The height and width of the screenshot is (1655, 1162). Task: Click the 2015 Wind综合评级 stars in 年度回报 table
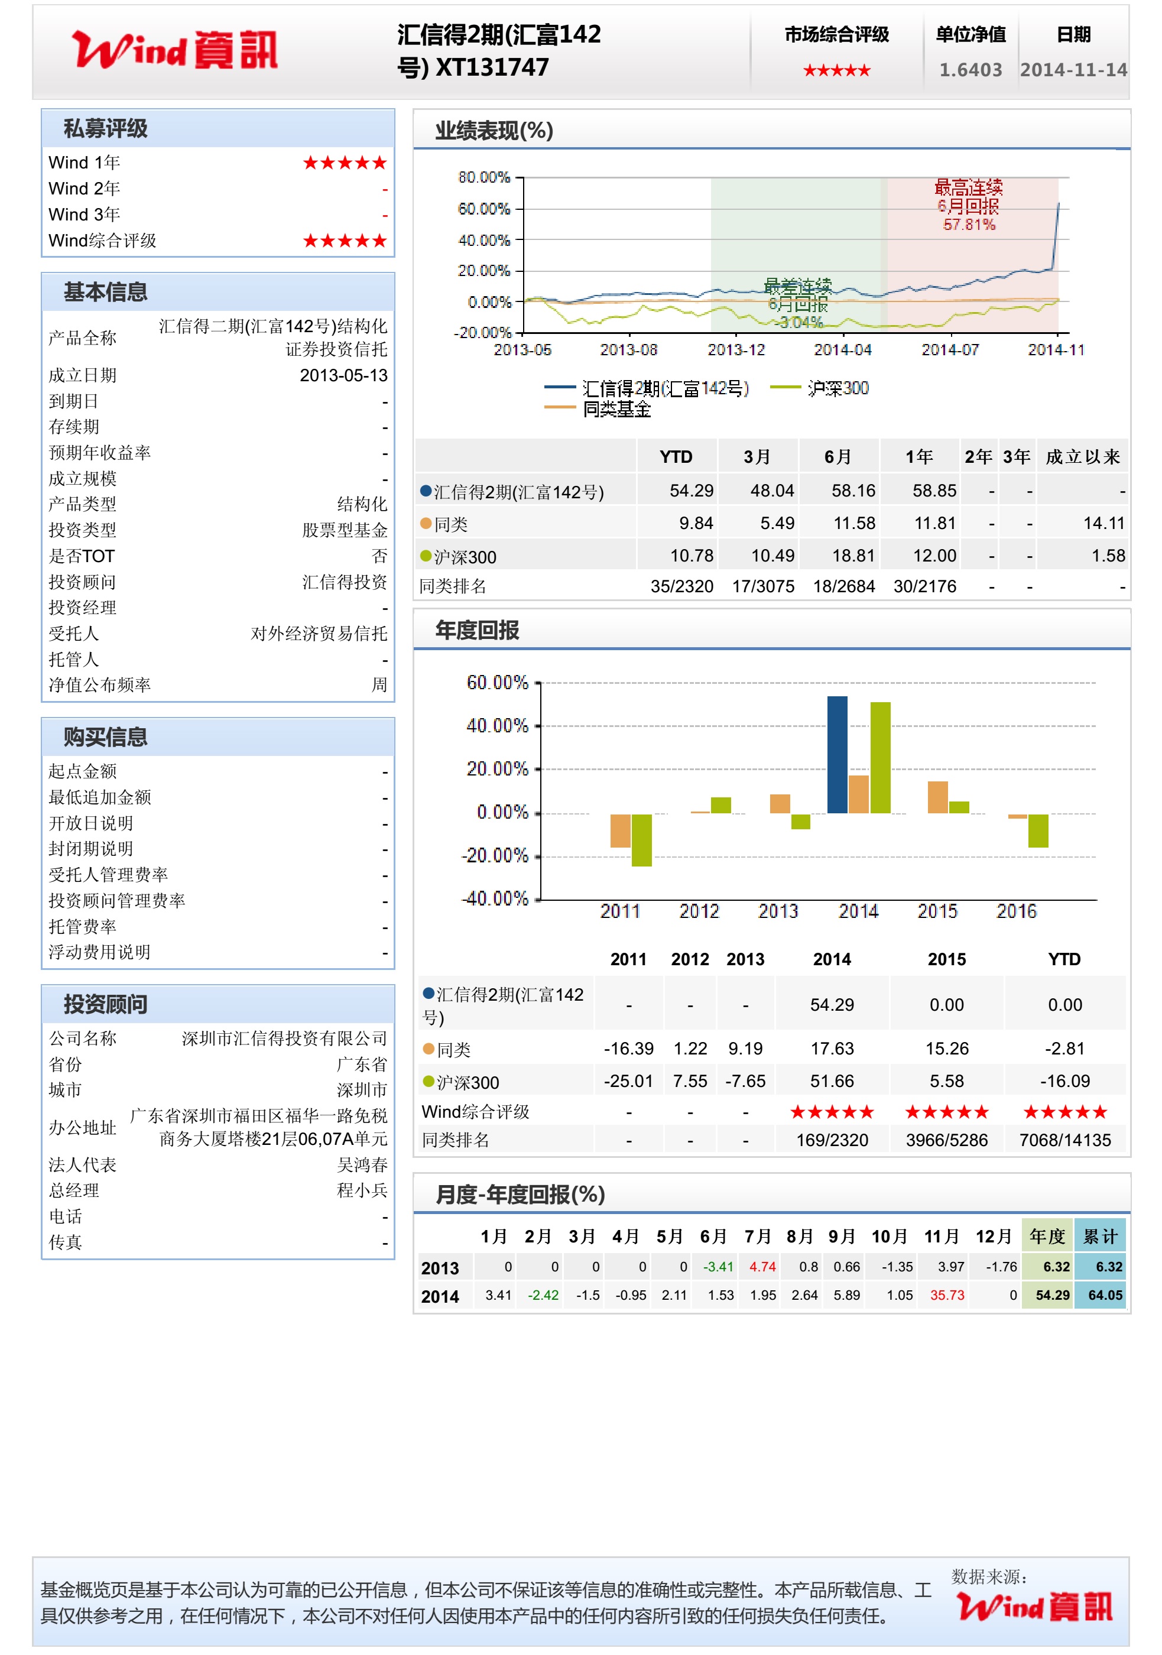click(x=946, y=1112)
